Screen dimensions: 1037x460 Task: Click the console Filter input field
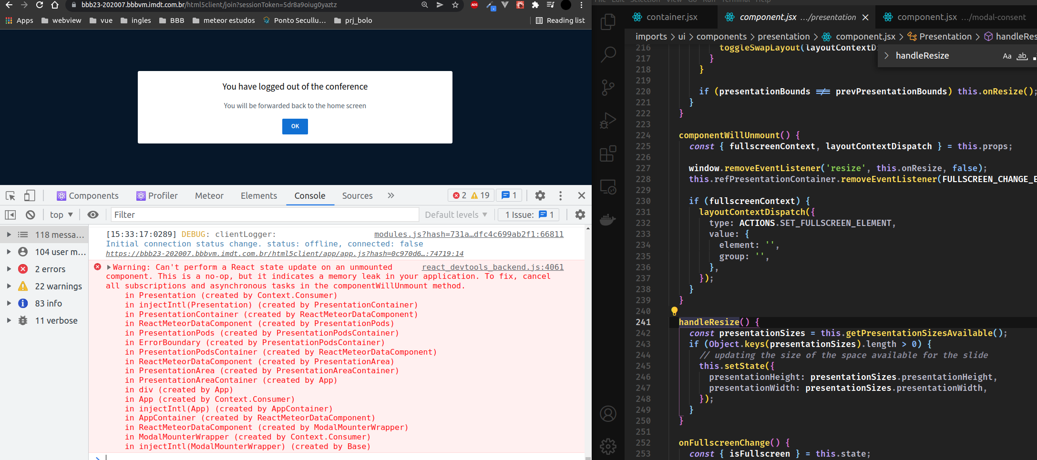point(265,215)
